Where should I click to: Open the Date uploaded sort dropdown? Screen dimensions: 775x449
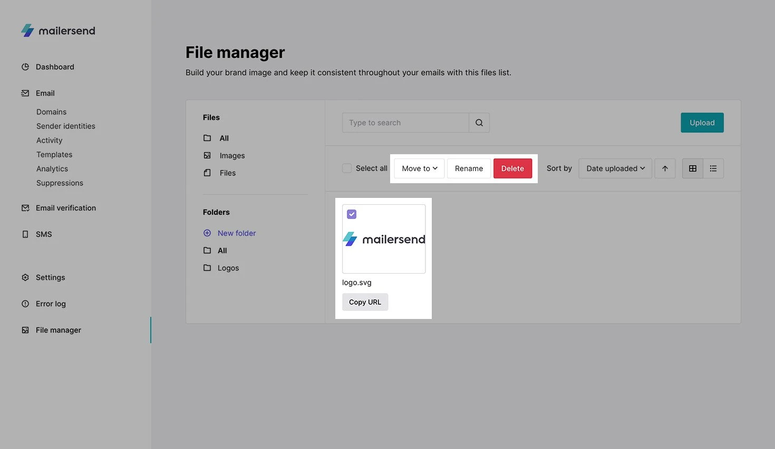615,168
